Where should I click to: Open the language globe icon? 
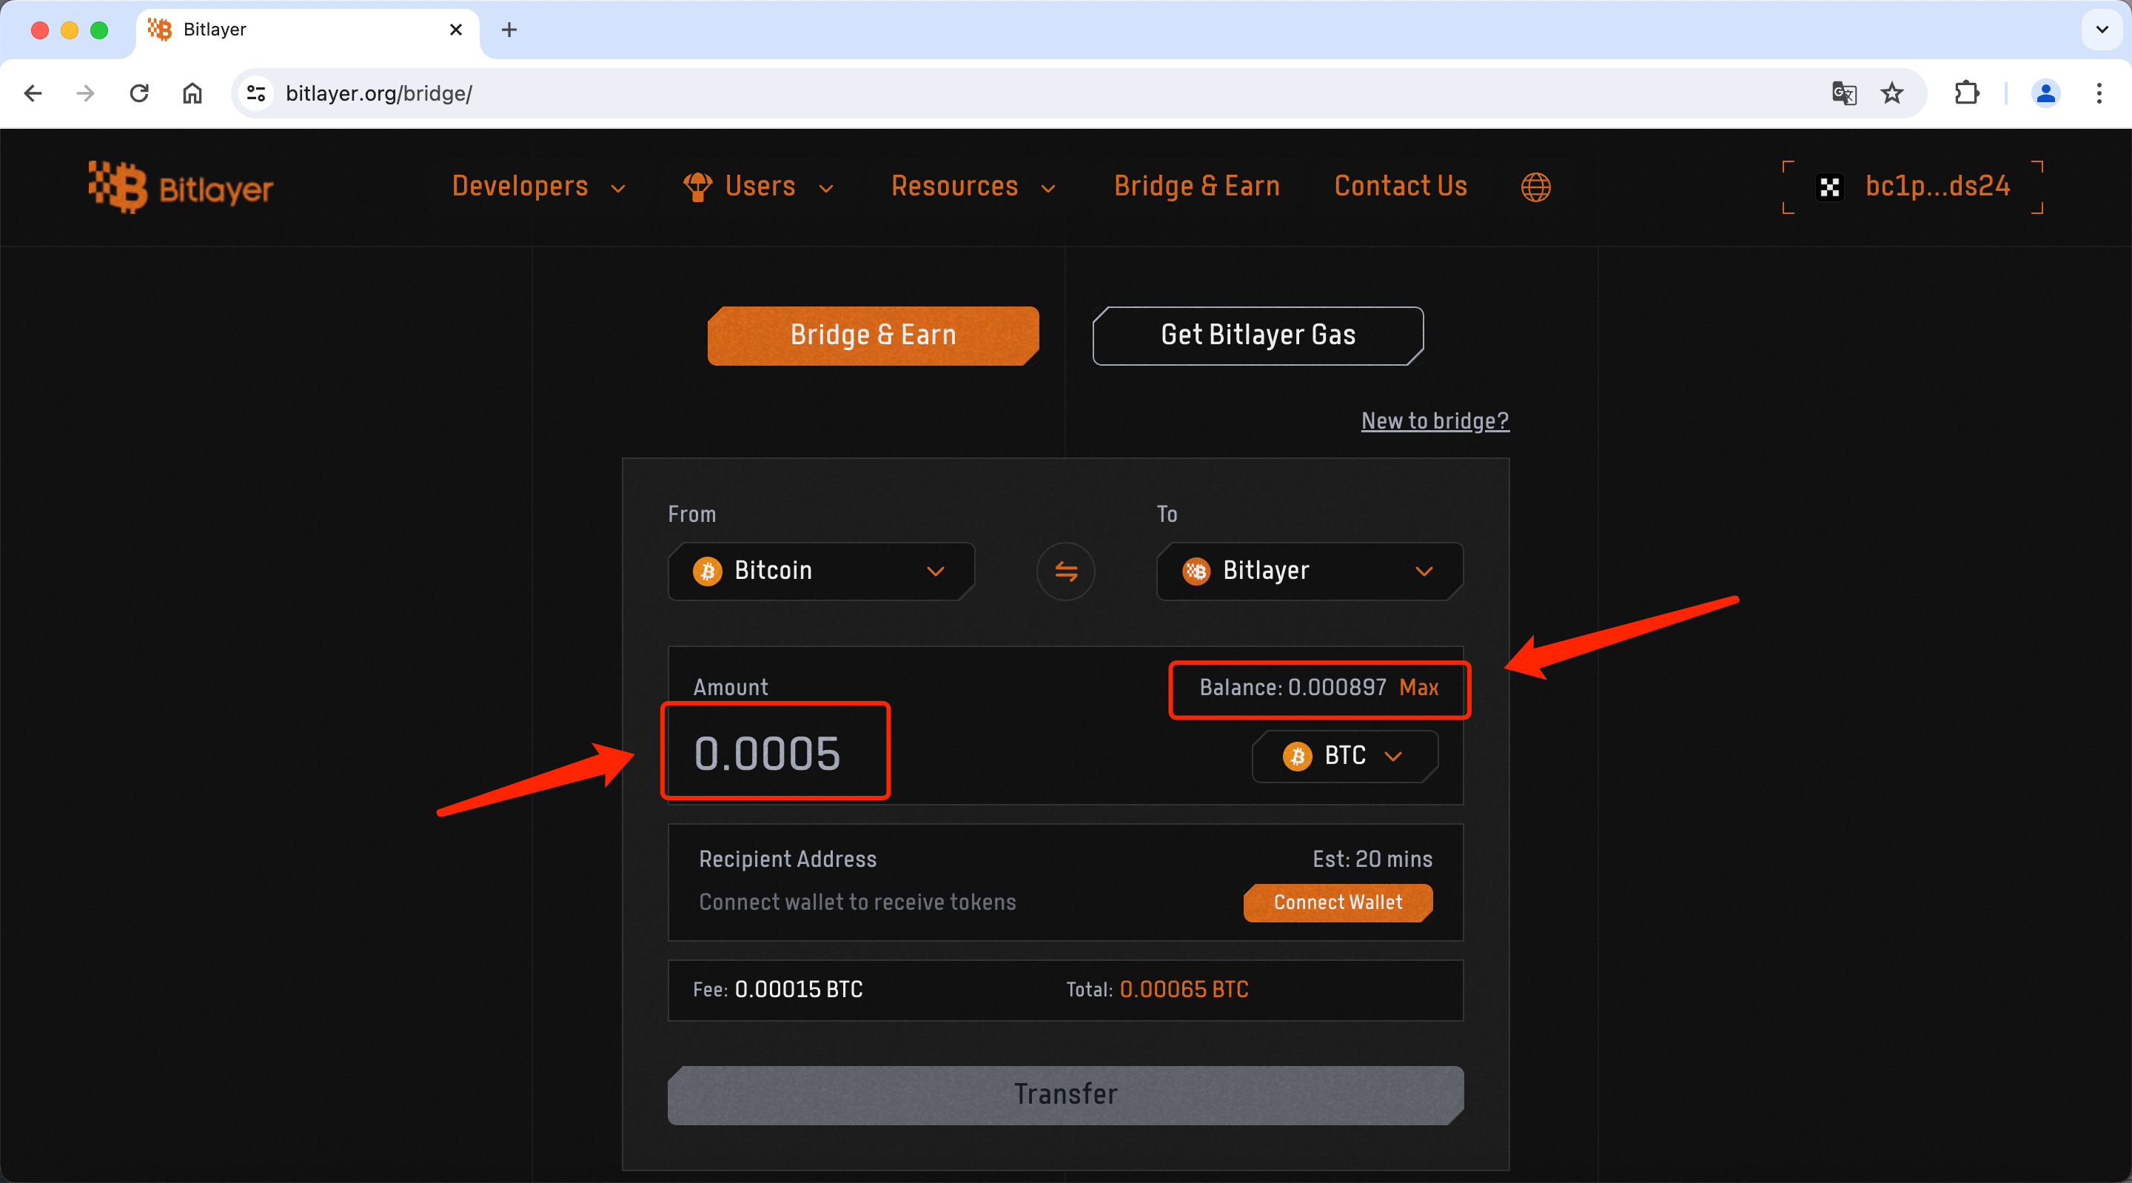tap(1535, 187)
